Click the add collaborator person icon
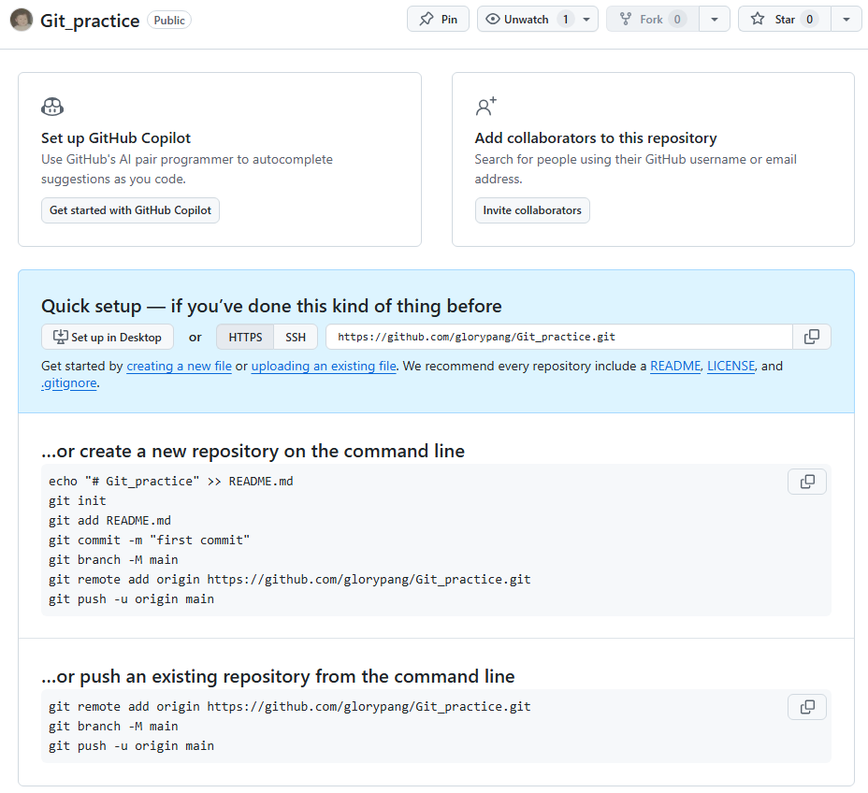This screenshot has height=793, width=868. pos(486,107)
